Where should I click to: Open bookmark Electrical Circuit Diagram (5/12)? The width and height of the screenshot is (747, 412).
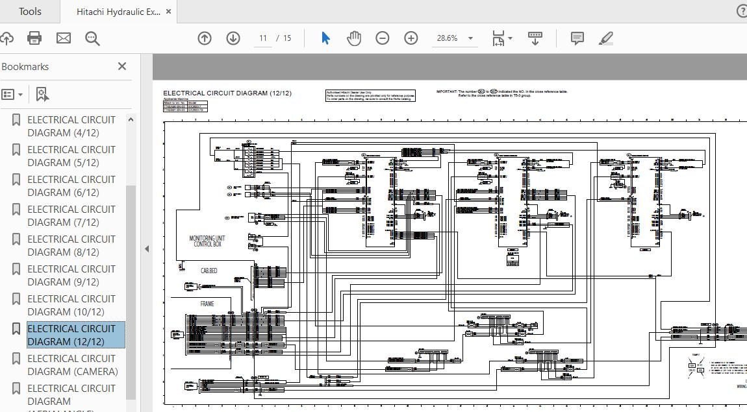point(71,156)
